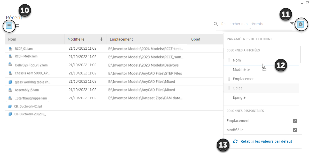Switch to list view

coord(9,26)
